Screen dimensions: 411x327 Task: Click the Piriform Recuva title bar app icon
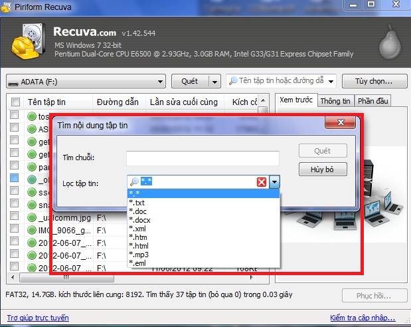coord(6,7)
